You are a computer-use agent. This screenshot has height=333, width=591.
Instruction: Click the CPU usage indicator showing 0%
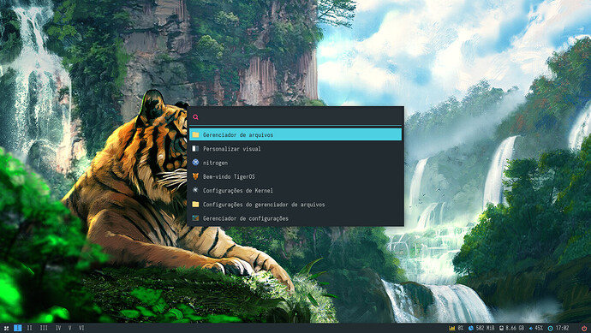point(456,328)
